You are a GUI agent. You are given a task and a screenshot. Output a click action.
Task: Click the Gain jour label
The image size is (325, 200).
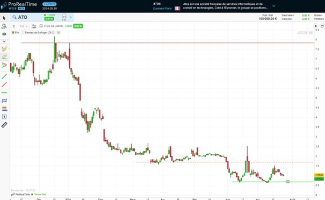coord(287,19)
